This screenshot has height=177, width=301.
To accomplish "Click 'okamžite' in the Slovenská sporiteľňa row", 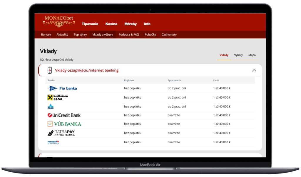I will pos(174,142).
